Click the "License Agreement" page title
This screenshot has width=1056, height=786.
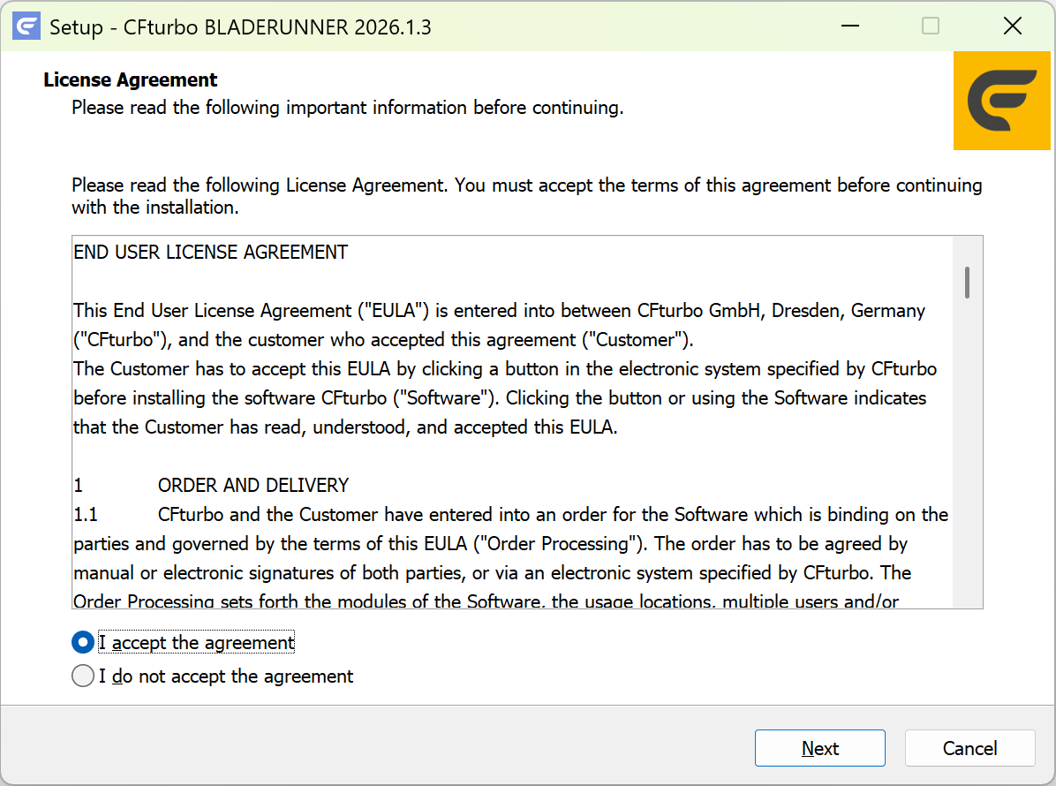click(x=131, y=79)
